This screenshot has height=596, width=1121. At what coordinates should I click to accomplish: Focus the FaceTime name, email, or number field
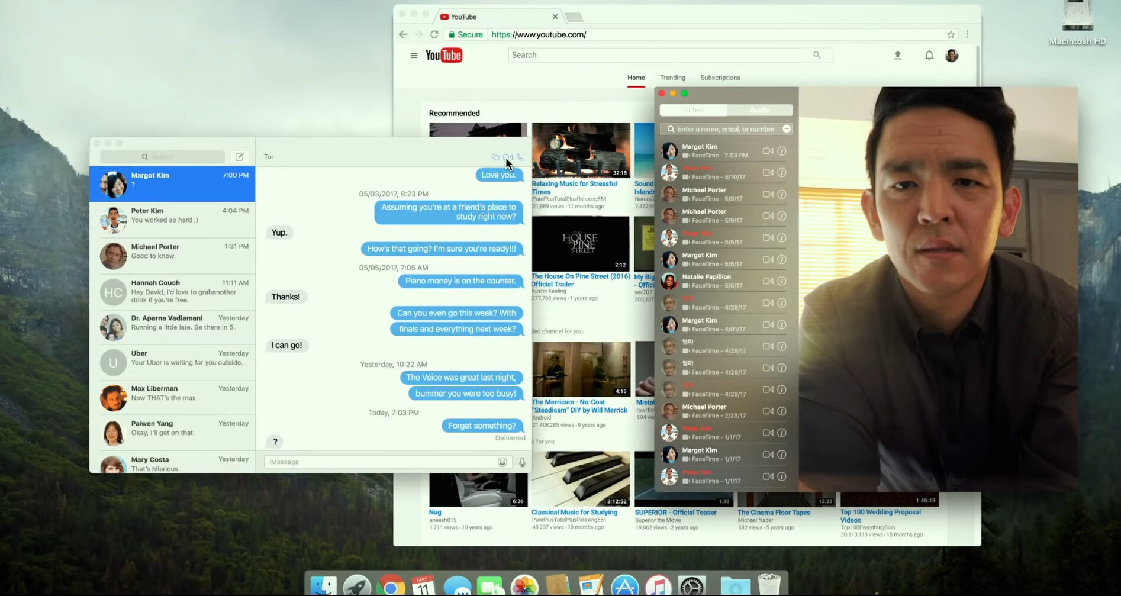point(726,129)
